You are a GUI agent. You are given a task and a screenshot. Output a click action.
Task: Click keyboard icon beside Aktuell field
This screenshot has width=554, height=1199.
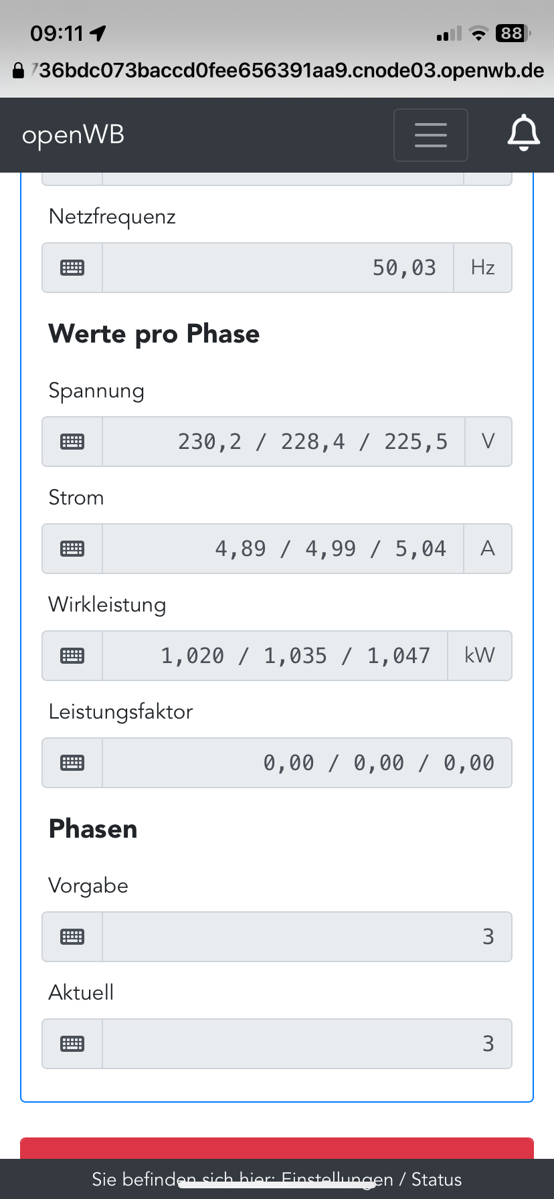click(72, 1044)
